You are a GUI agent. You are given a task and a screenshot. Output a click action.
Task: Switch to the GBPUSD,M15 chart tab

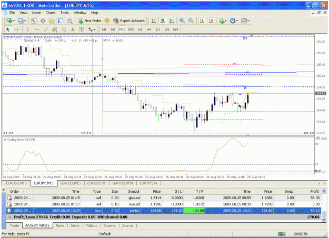(71, 183)
